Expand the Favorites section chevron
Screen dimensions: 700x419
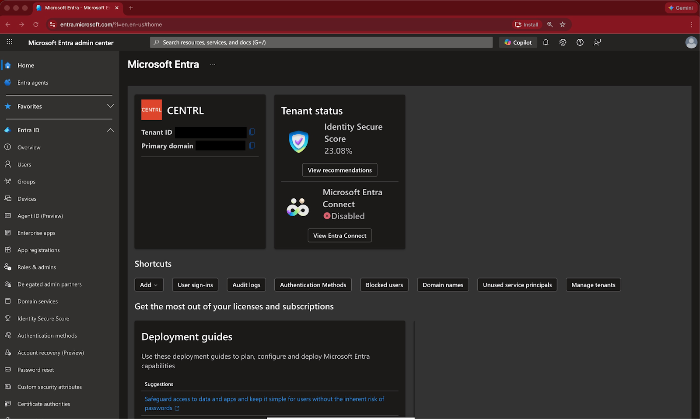(110, 106)
